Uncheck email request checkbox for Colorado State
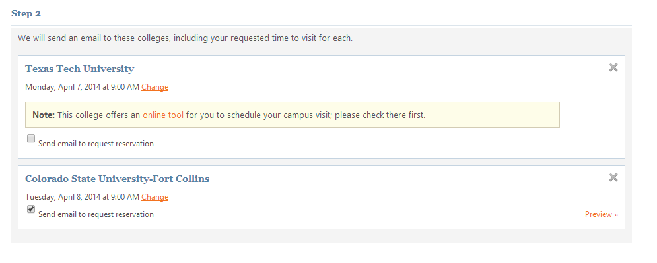 31,209
